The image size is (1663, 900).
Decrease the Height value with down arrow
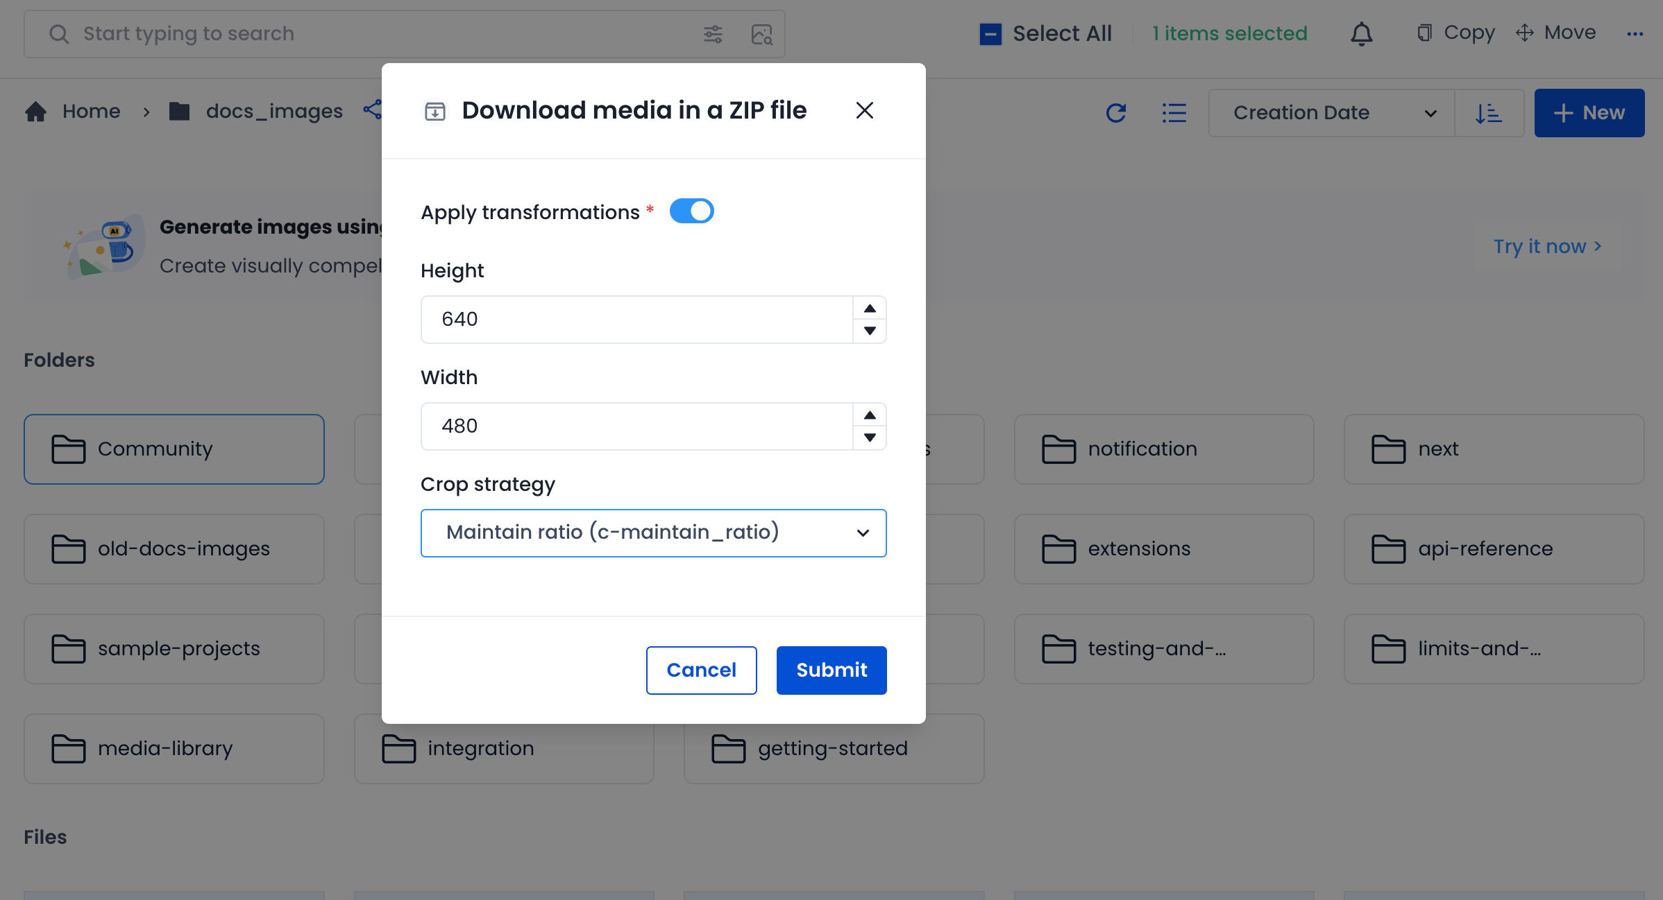click(x=870, y=331)
